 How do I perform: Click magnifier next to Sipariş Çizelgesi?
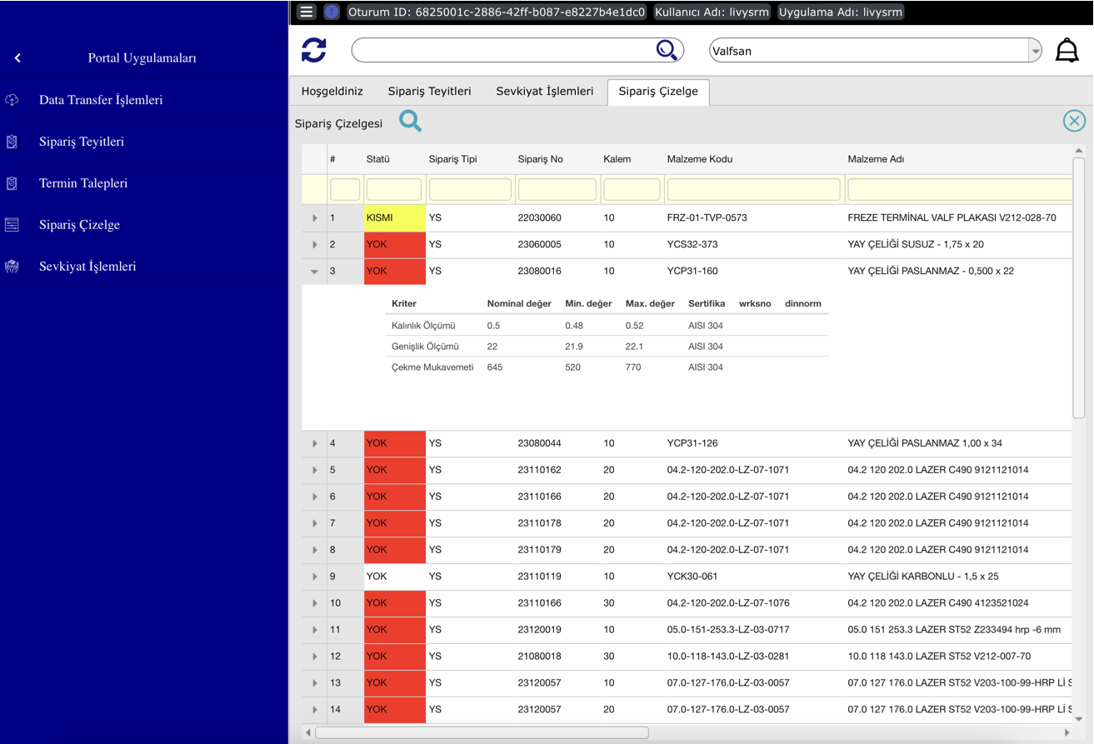pyautogui.click(x=410, y=122)
